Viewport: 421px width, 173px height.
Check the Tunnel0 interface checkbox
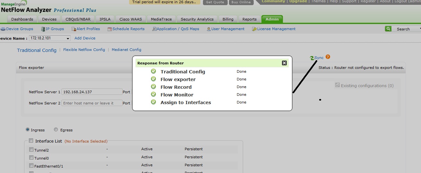tap(31, 157)
